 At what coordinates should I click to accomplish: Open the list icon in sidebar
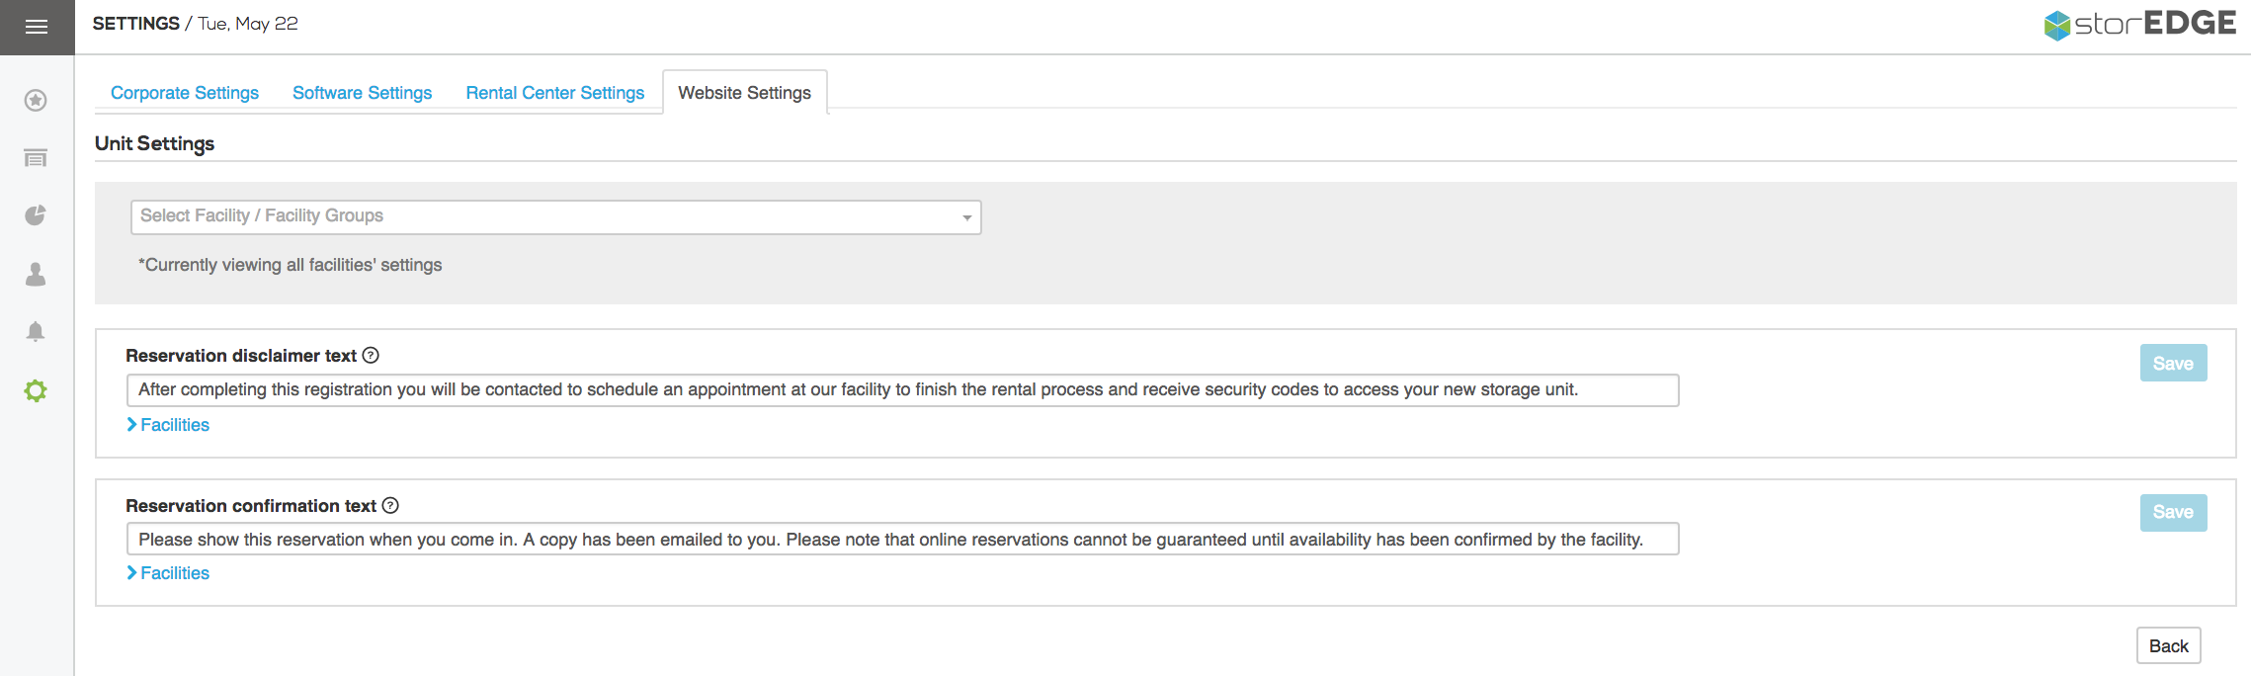click(36, 158)
